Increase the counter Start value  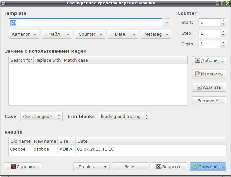tap(223, 21)
